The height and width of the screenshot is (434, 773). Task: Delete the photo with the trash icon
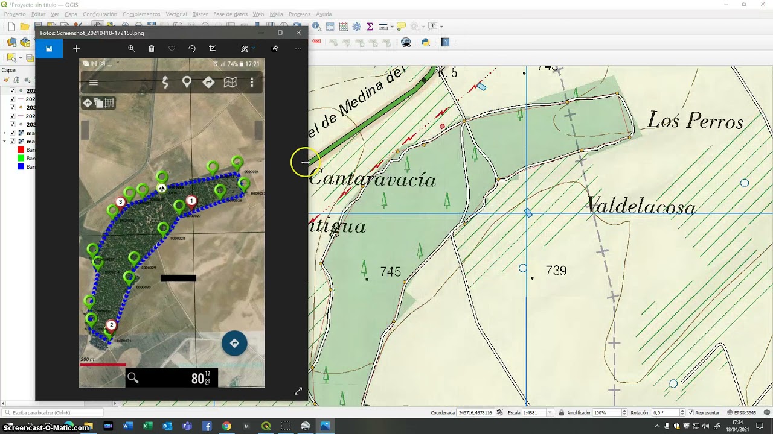pyautogui.click(x=152, y=49)
